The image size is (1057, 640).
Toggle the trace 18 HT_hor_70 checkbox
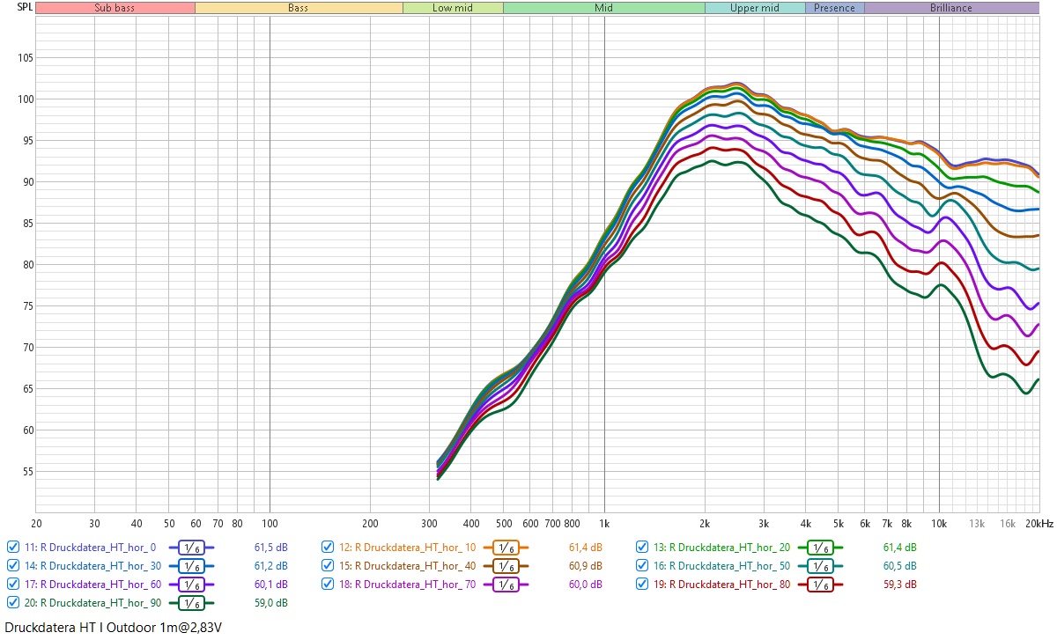tap(328, 585)
